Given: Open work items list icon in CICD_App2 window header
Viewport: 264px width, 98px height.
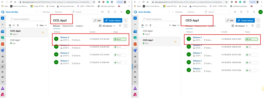Looking at the screenshot, I should 102,12.
